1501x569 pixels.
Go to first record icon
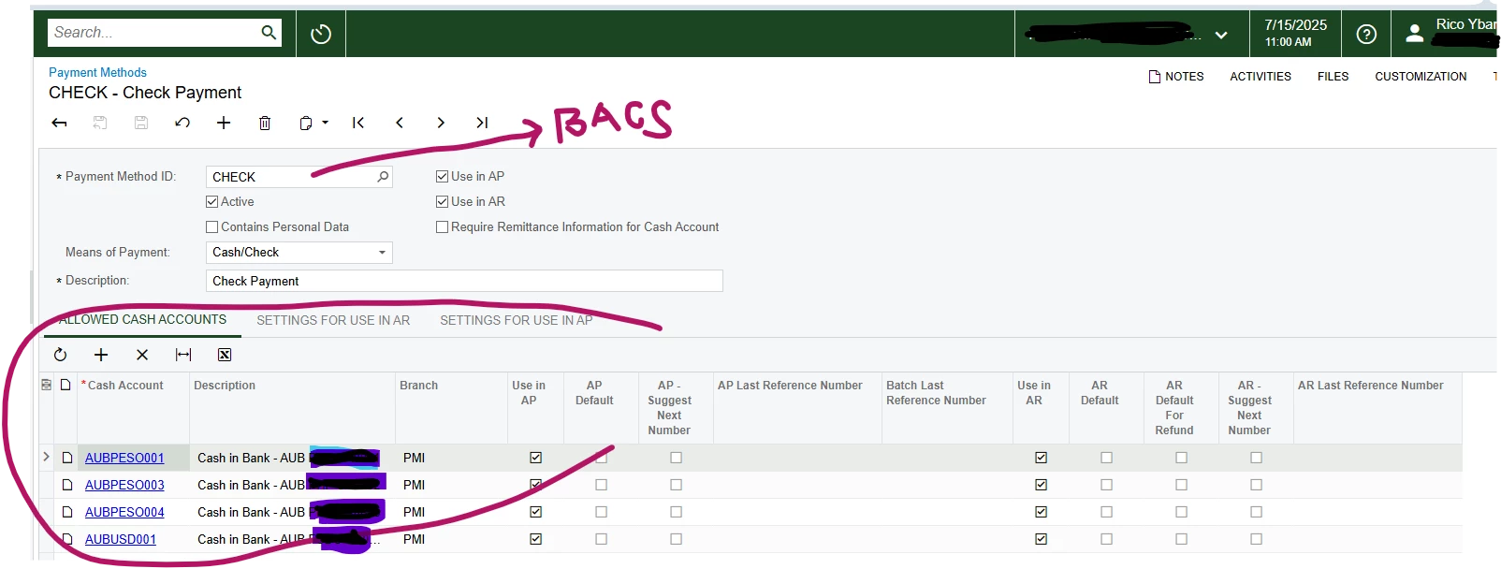click(358, 123)
